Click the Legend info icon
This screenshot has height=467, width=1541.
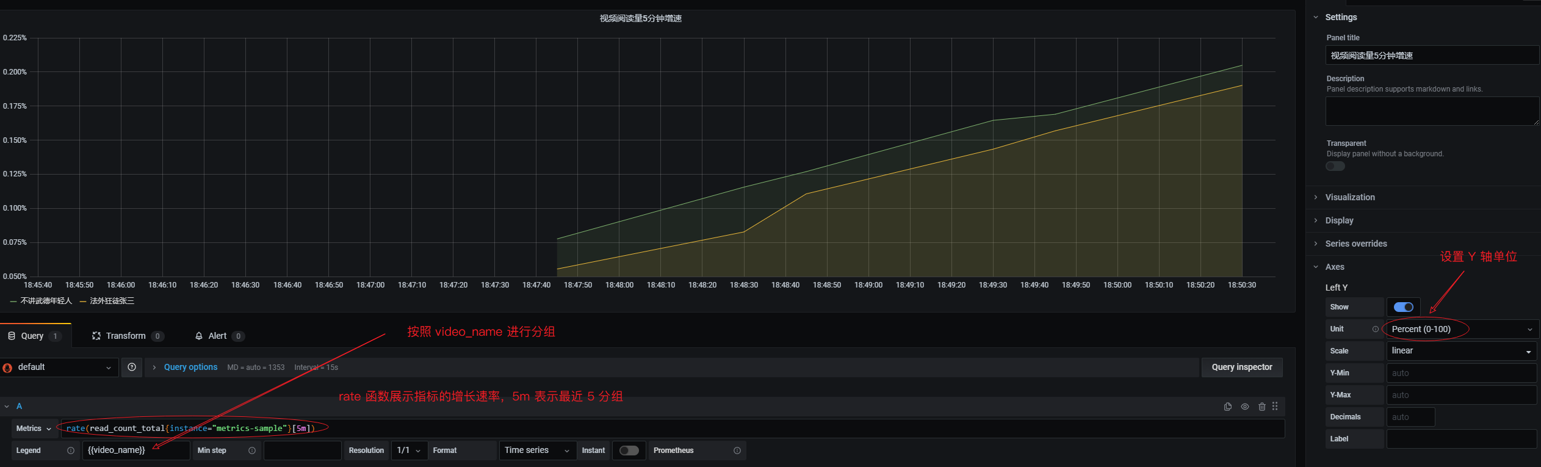[71, 451]
